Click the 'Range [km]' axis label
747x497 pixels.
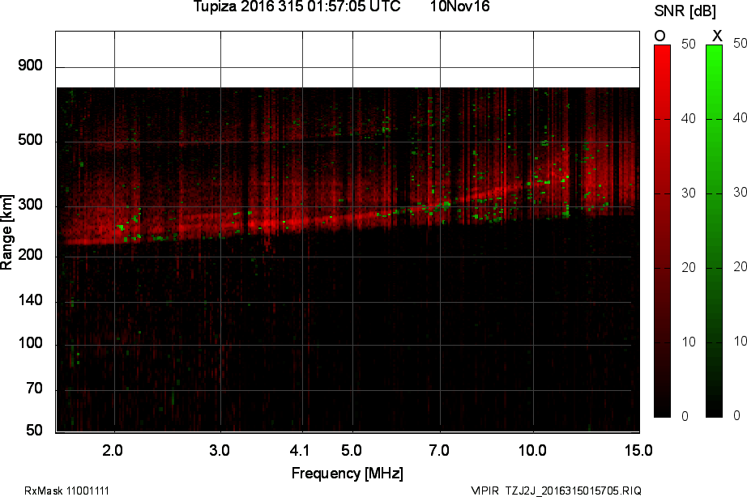point(6,232)
